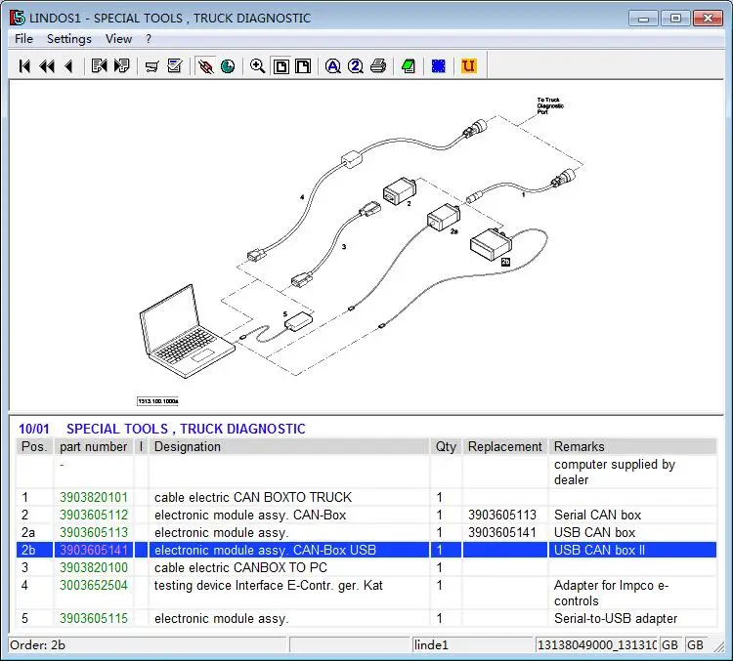Select 'cable electric CANBOX TO PC' designation
The height and width of the screenshot is (661, 733).
point(240,567)
